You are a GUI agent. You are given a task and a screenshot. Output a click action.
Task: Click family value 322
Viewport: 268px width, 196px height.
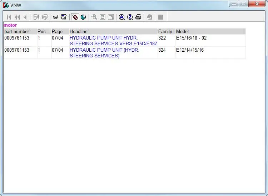162,38
